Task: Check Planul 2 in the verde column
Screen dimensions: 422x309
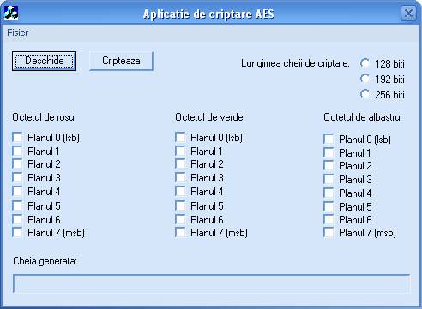Action: point(180,164)
